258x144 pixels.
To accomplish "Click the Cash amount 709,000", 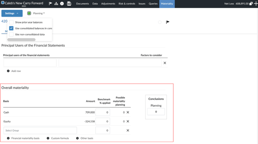I will [x=90, y=112].
